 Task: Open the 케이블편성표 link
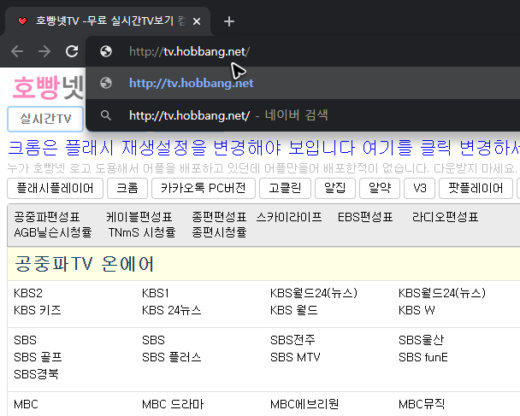tap(139, 217)
